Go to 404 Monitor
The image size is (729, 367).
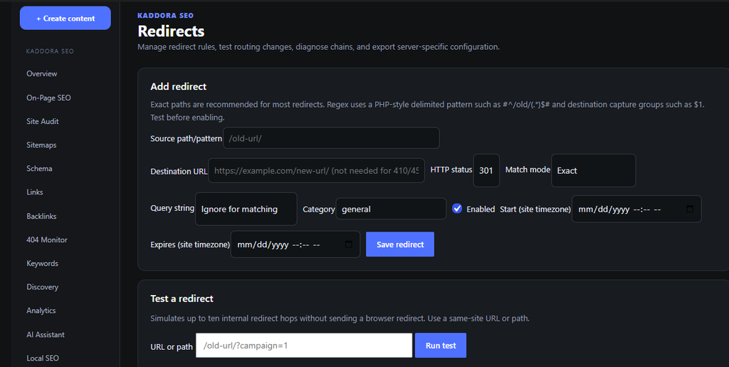click(x=47, y=239)
